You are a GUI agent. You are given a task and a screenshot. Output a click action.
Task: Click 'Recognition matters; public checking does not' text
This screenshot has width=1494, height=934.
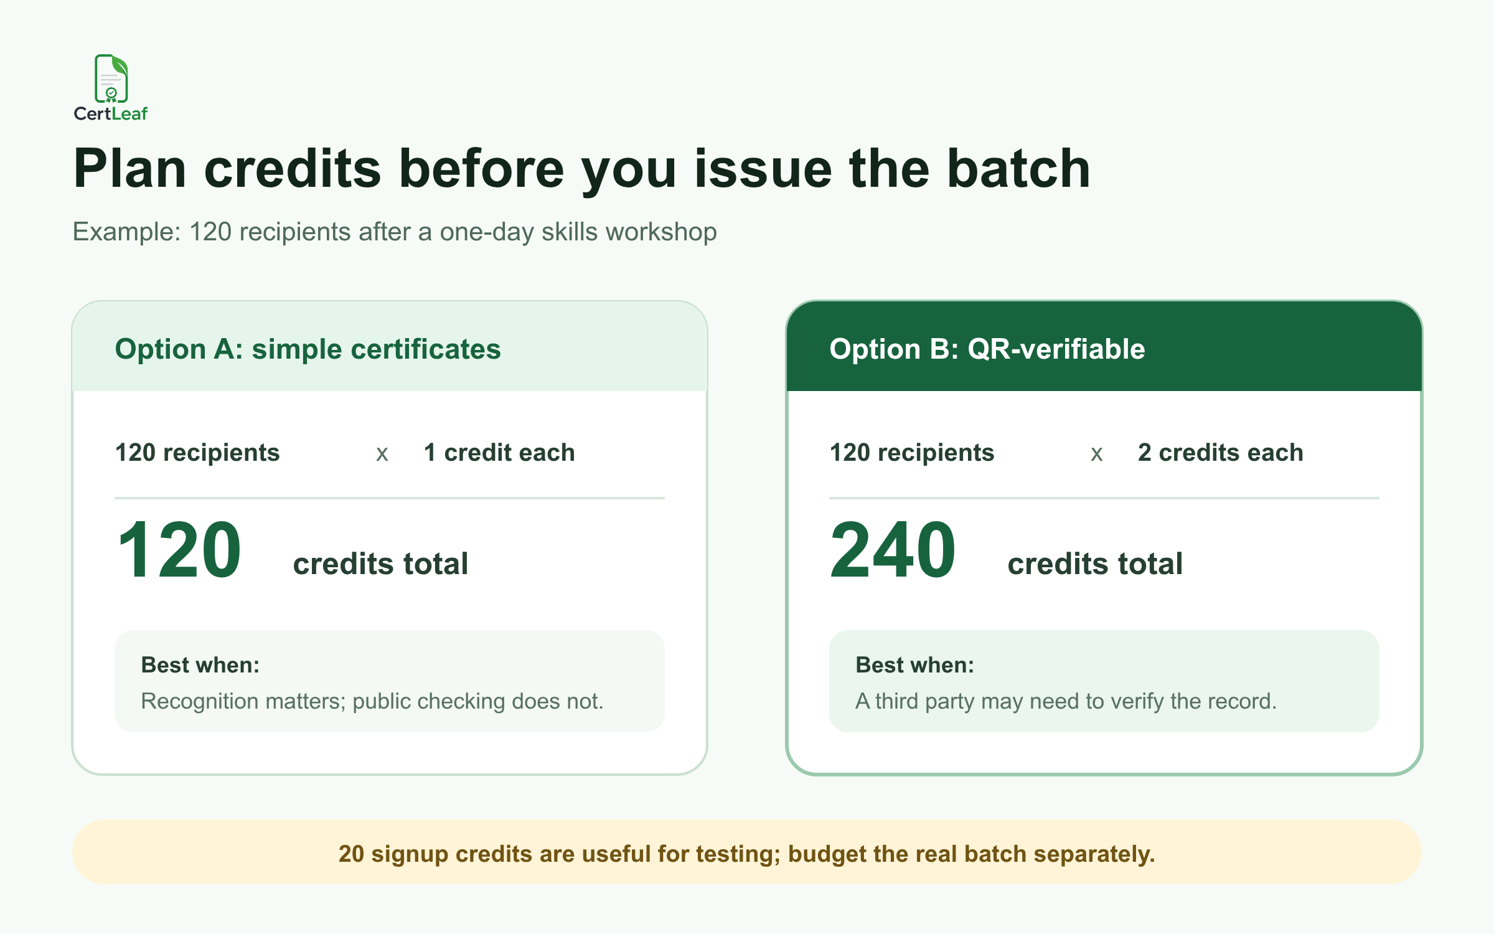(x=372, y=701)
